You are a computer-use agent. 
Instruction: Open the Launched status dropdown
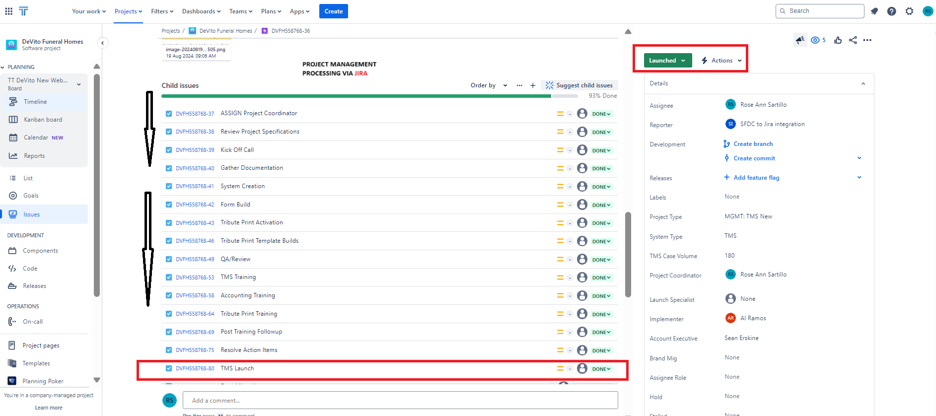pos(667,61)
